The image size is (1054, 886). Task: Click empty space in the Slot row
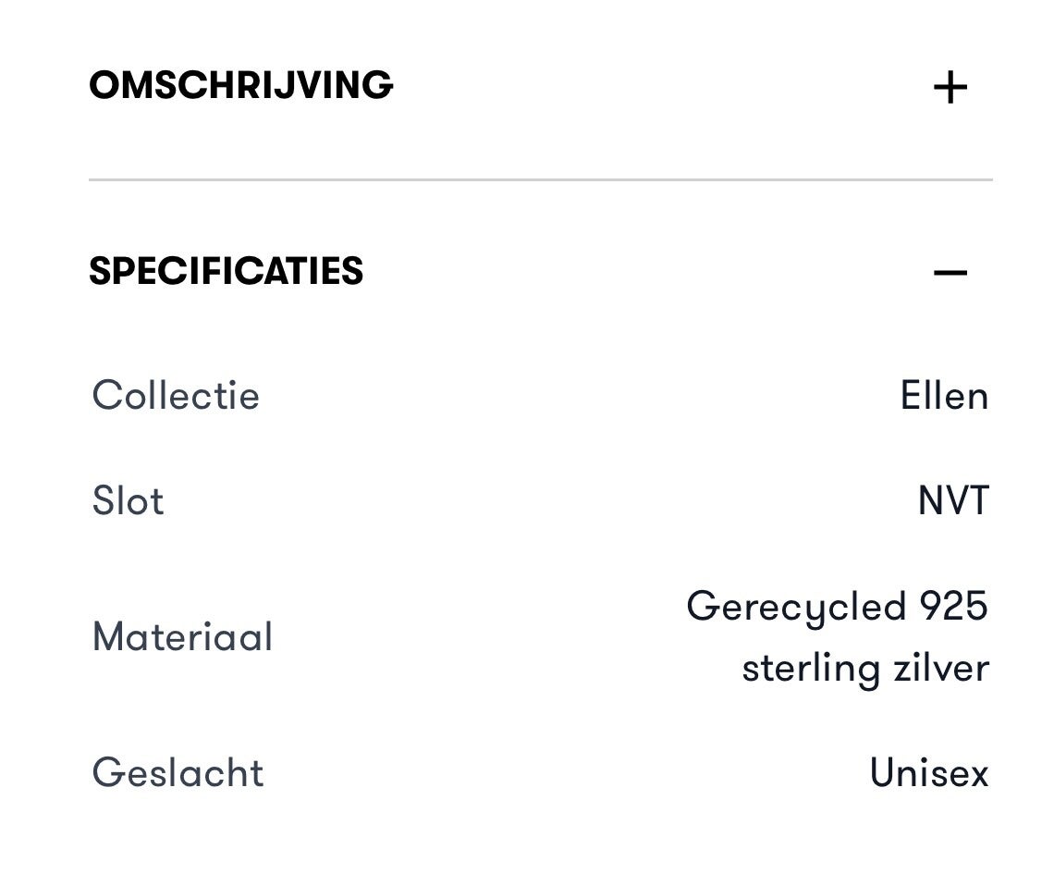538,500
